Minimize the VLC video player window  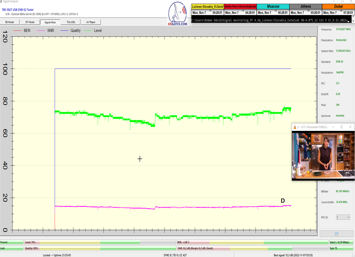pyautogui.click(x=333, y=127)
